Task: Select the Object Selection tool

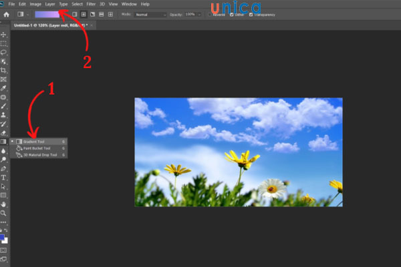Action: tap(3, 61)
